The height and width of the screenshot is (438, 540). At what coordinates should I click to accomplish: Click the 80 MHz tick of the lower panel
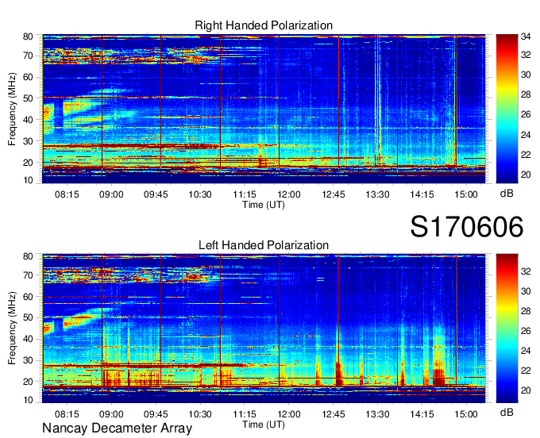tap(28, 256)
